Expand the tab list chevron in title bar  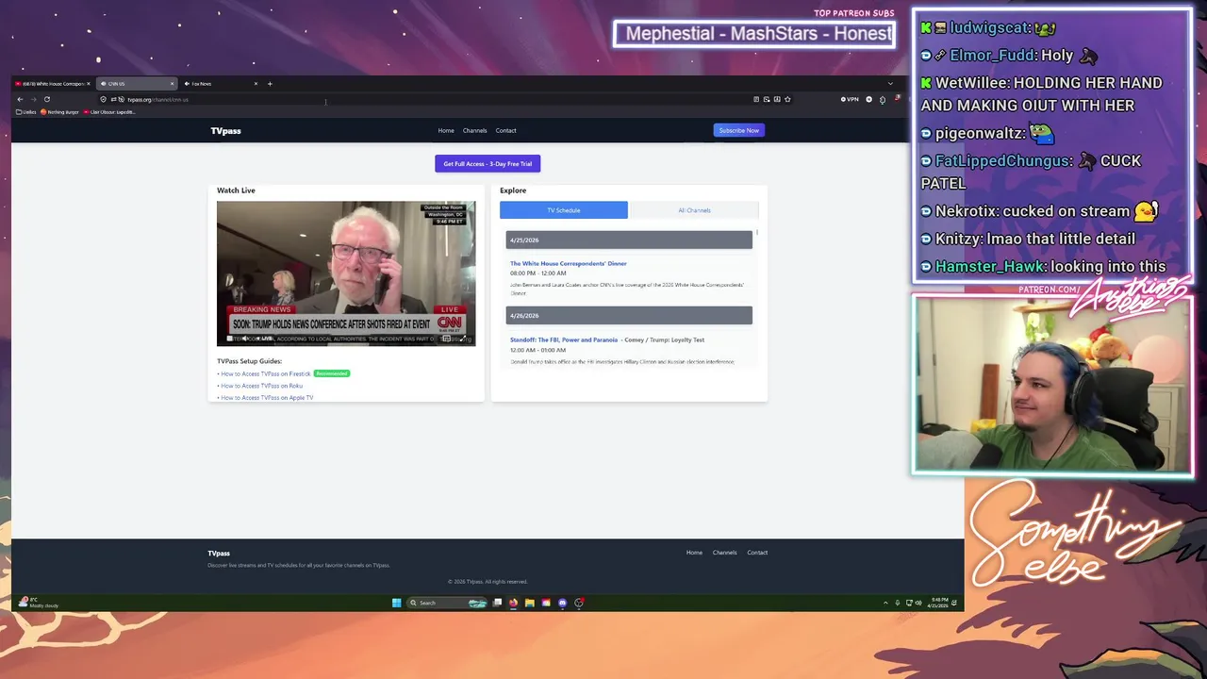890,84
